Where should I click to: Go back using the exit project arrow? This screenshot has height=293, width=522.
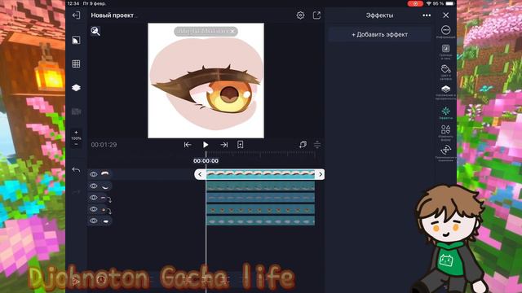(76, 15)
